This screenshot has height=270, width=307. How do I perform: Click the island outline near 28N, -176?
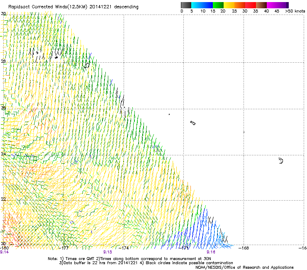[86, 65]
